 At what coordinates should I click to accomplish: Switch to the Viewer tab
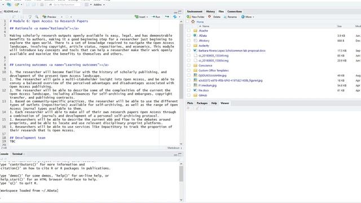point(224,103)
